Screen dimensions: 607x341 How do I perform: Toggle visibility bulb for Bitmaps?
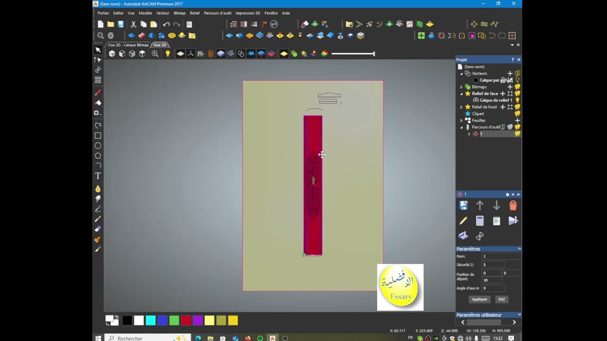(x=517, y=87)
